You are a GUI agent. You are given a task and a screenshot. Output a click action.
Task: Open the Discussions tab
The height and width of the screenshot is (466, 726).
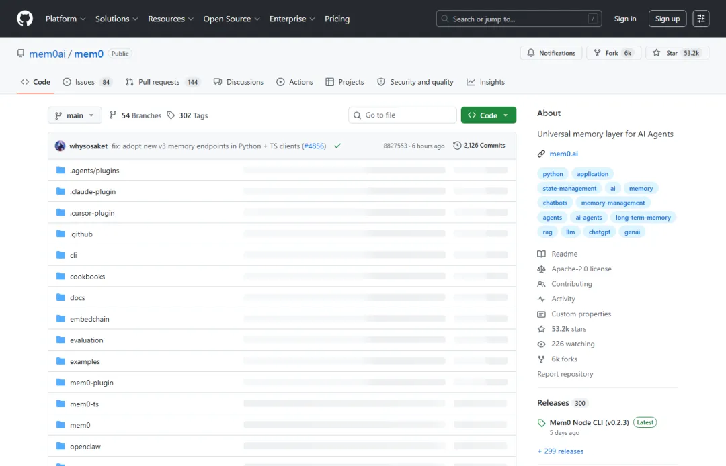[239, 82]
